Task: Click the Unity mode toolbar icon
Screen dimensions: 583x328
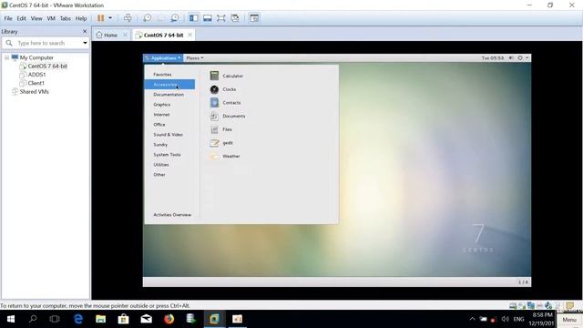Action: point(235,18)
